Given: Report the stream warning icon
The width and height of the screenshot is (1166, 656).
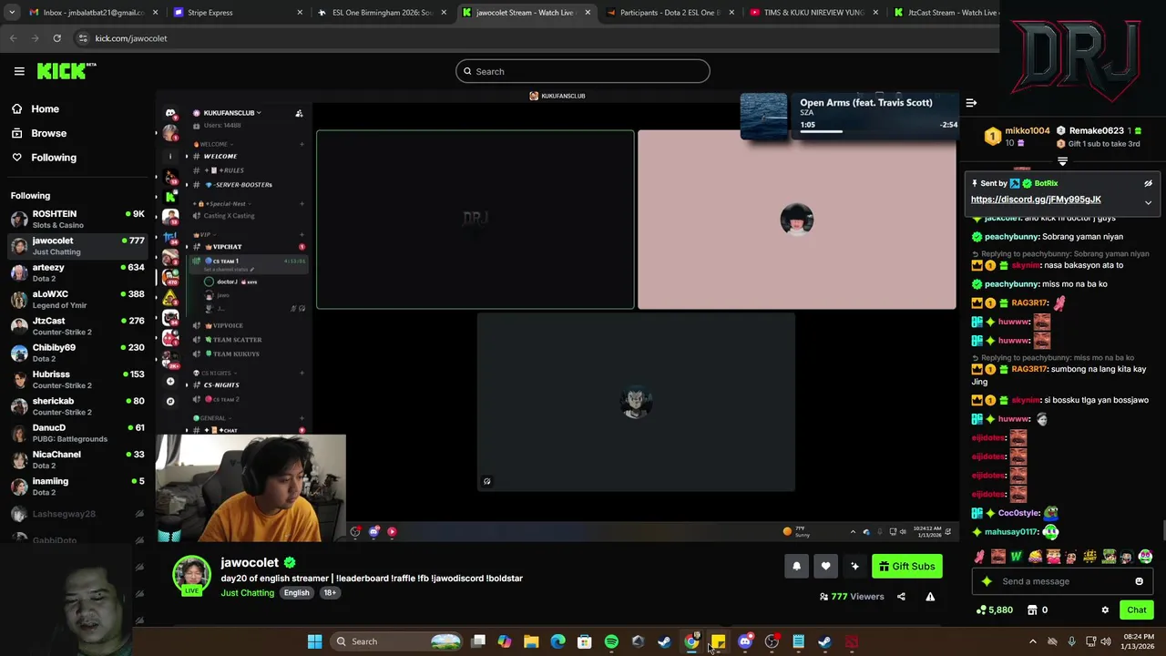Looking at the screenshot, I should point(930,597).
